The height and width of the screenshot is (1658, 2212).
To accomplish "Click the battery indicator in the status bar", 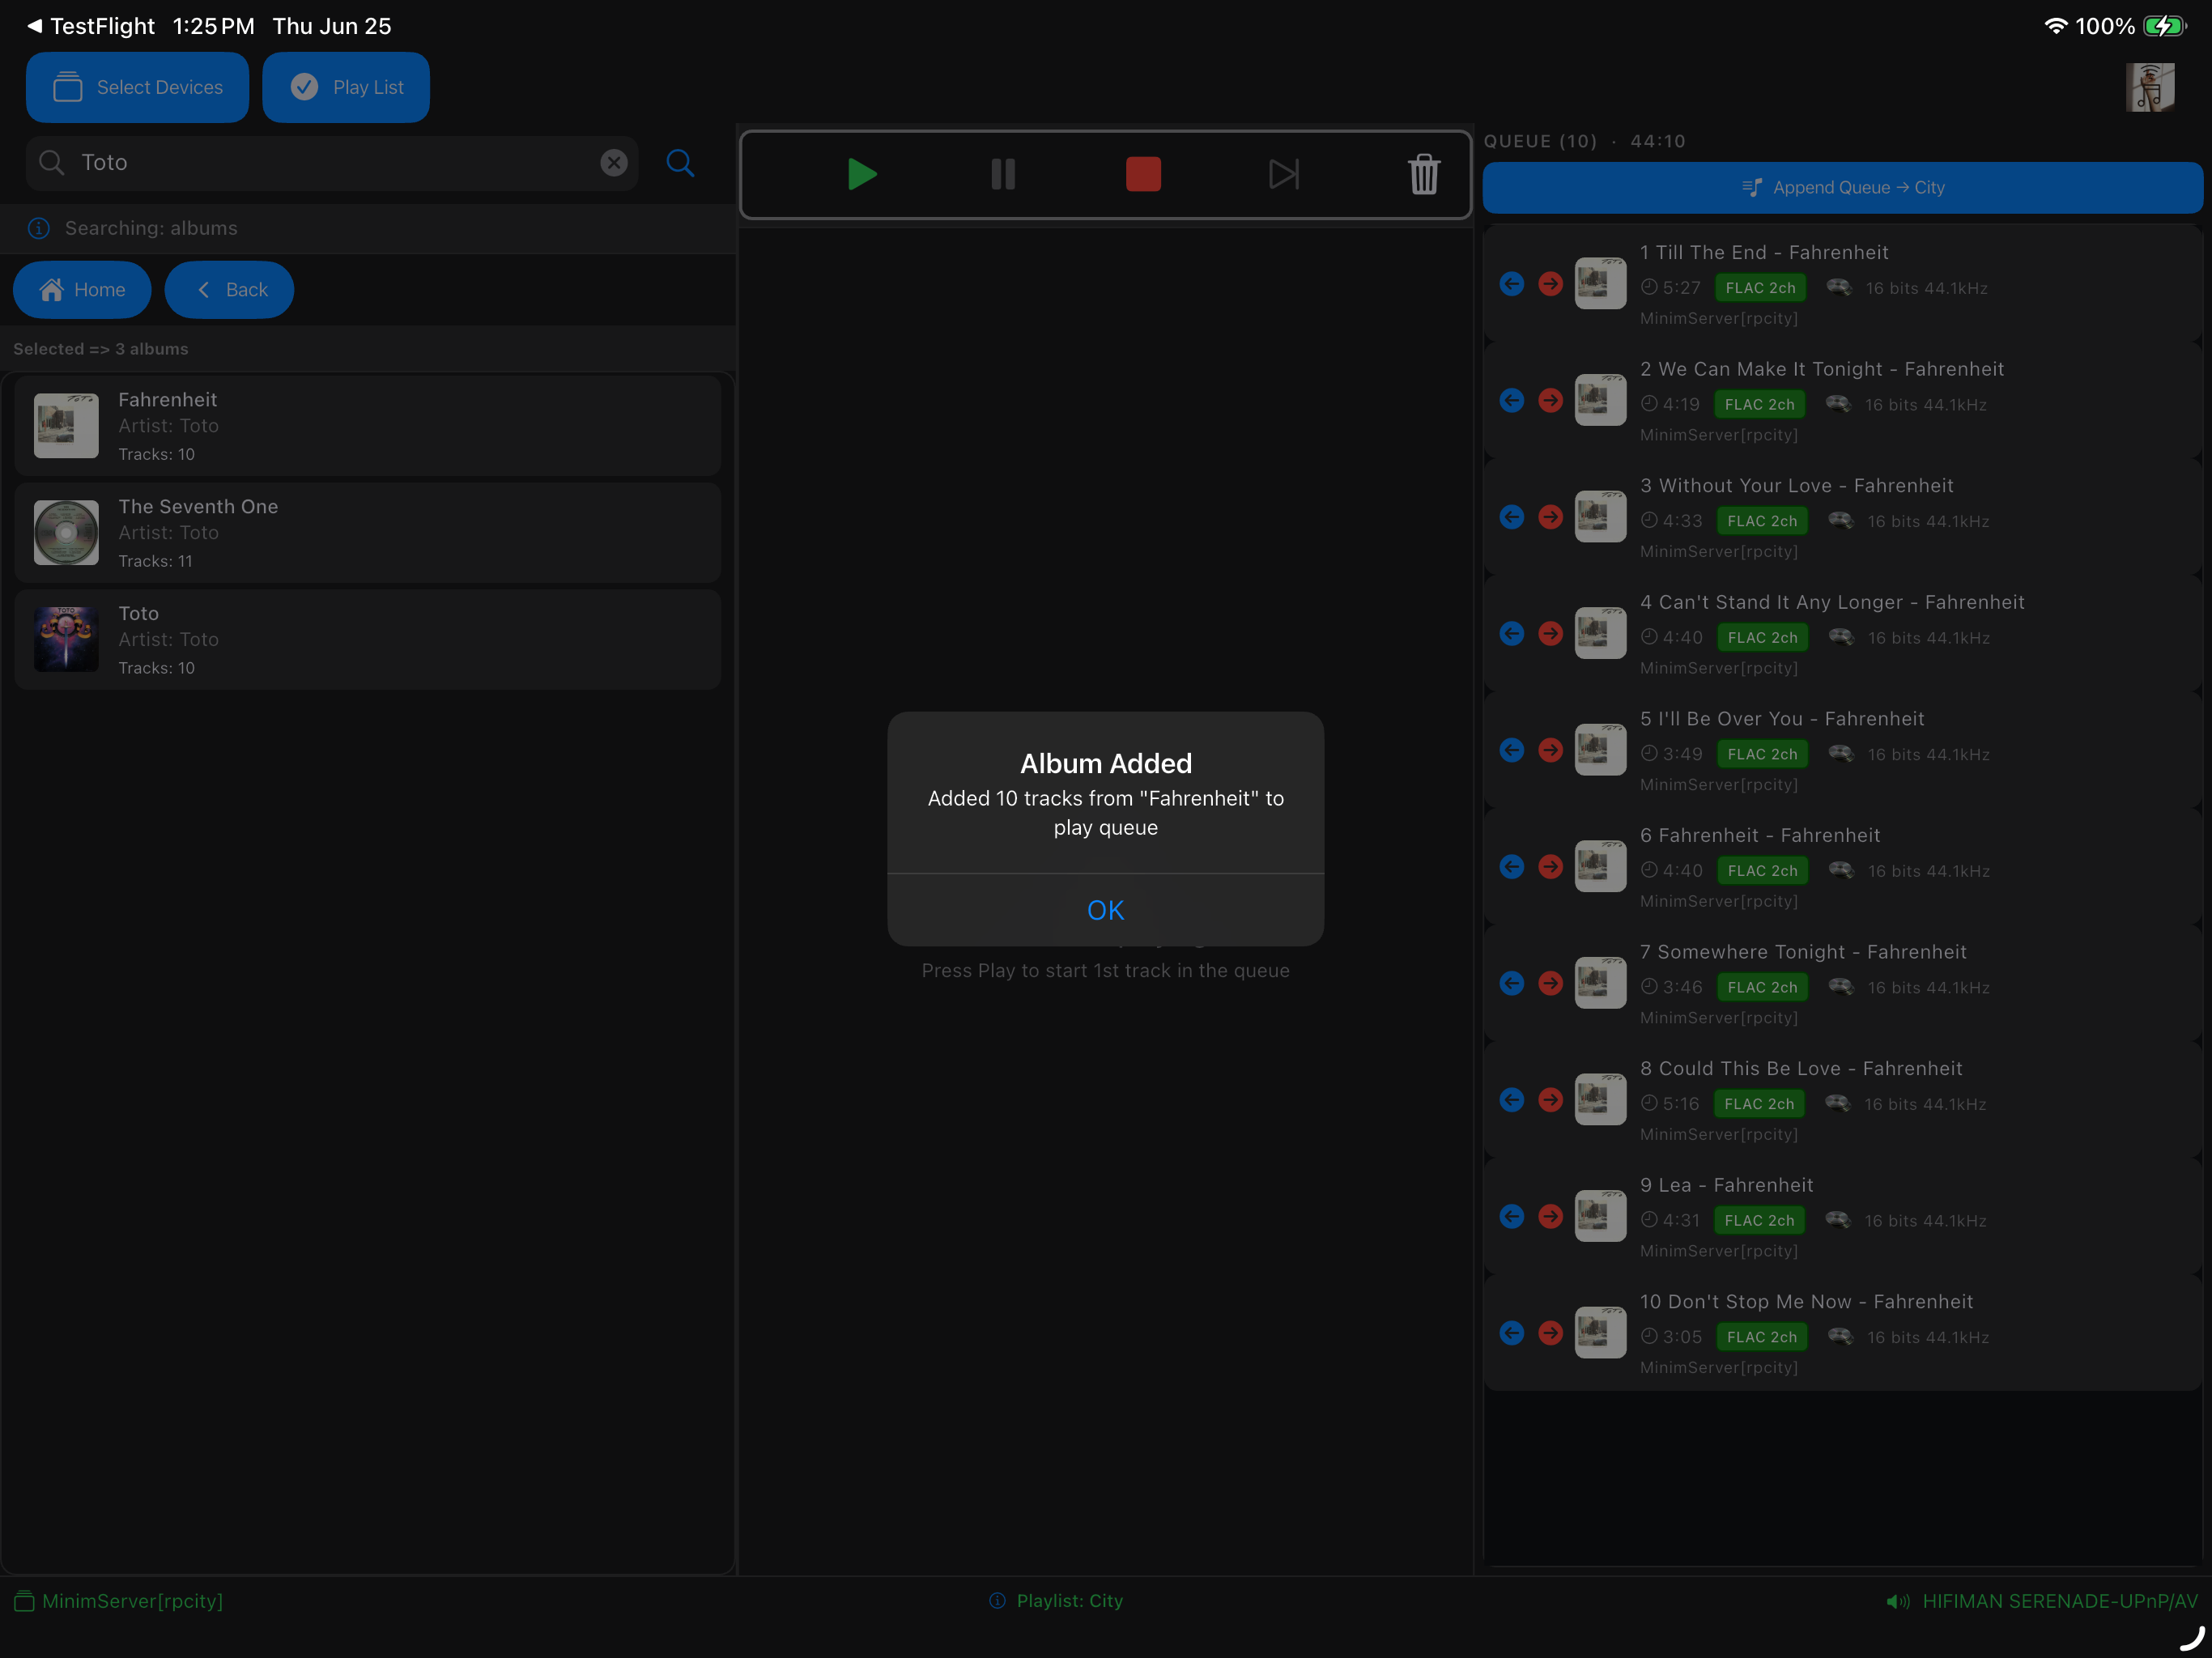I will [x=2164, y=26].
